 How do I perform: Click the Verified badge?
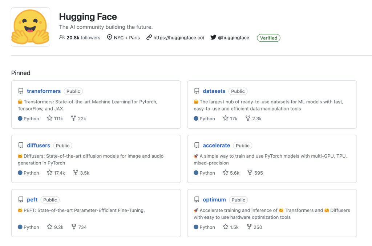click(x=268, y=38)
